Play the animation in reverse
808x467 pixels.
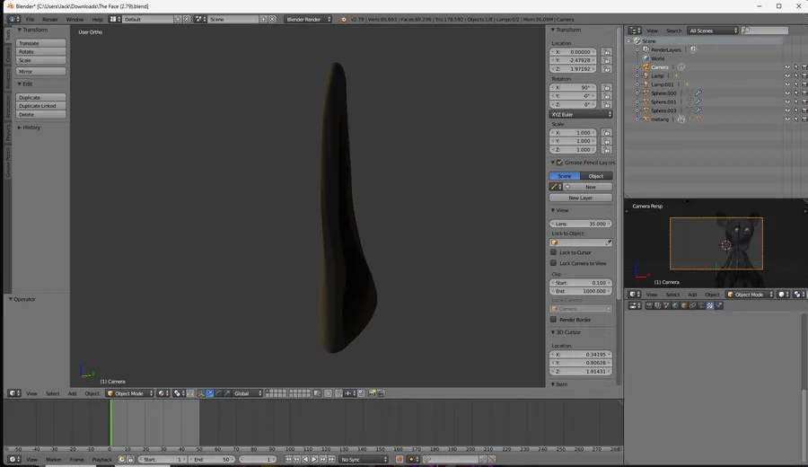[x=305, y=459]
